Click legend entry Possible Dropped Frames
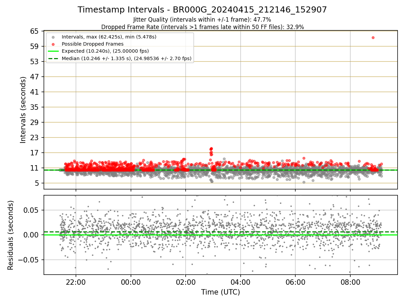 coord(92,44)
